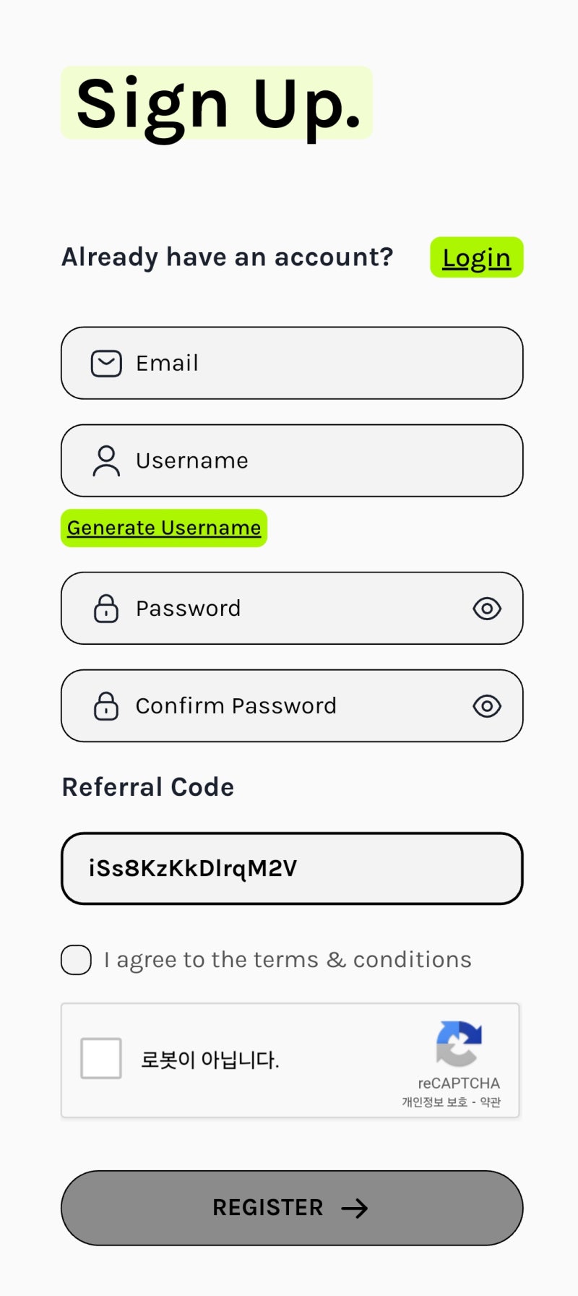Reveal the Confirm Password text via eye icon
Screen dimensions: 578x1296
[487, 706]
